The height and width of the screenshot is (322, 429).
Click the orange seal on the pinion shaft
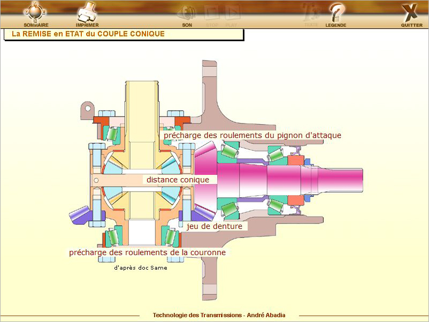pos(295,159)
